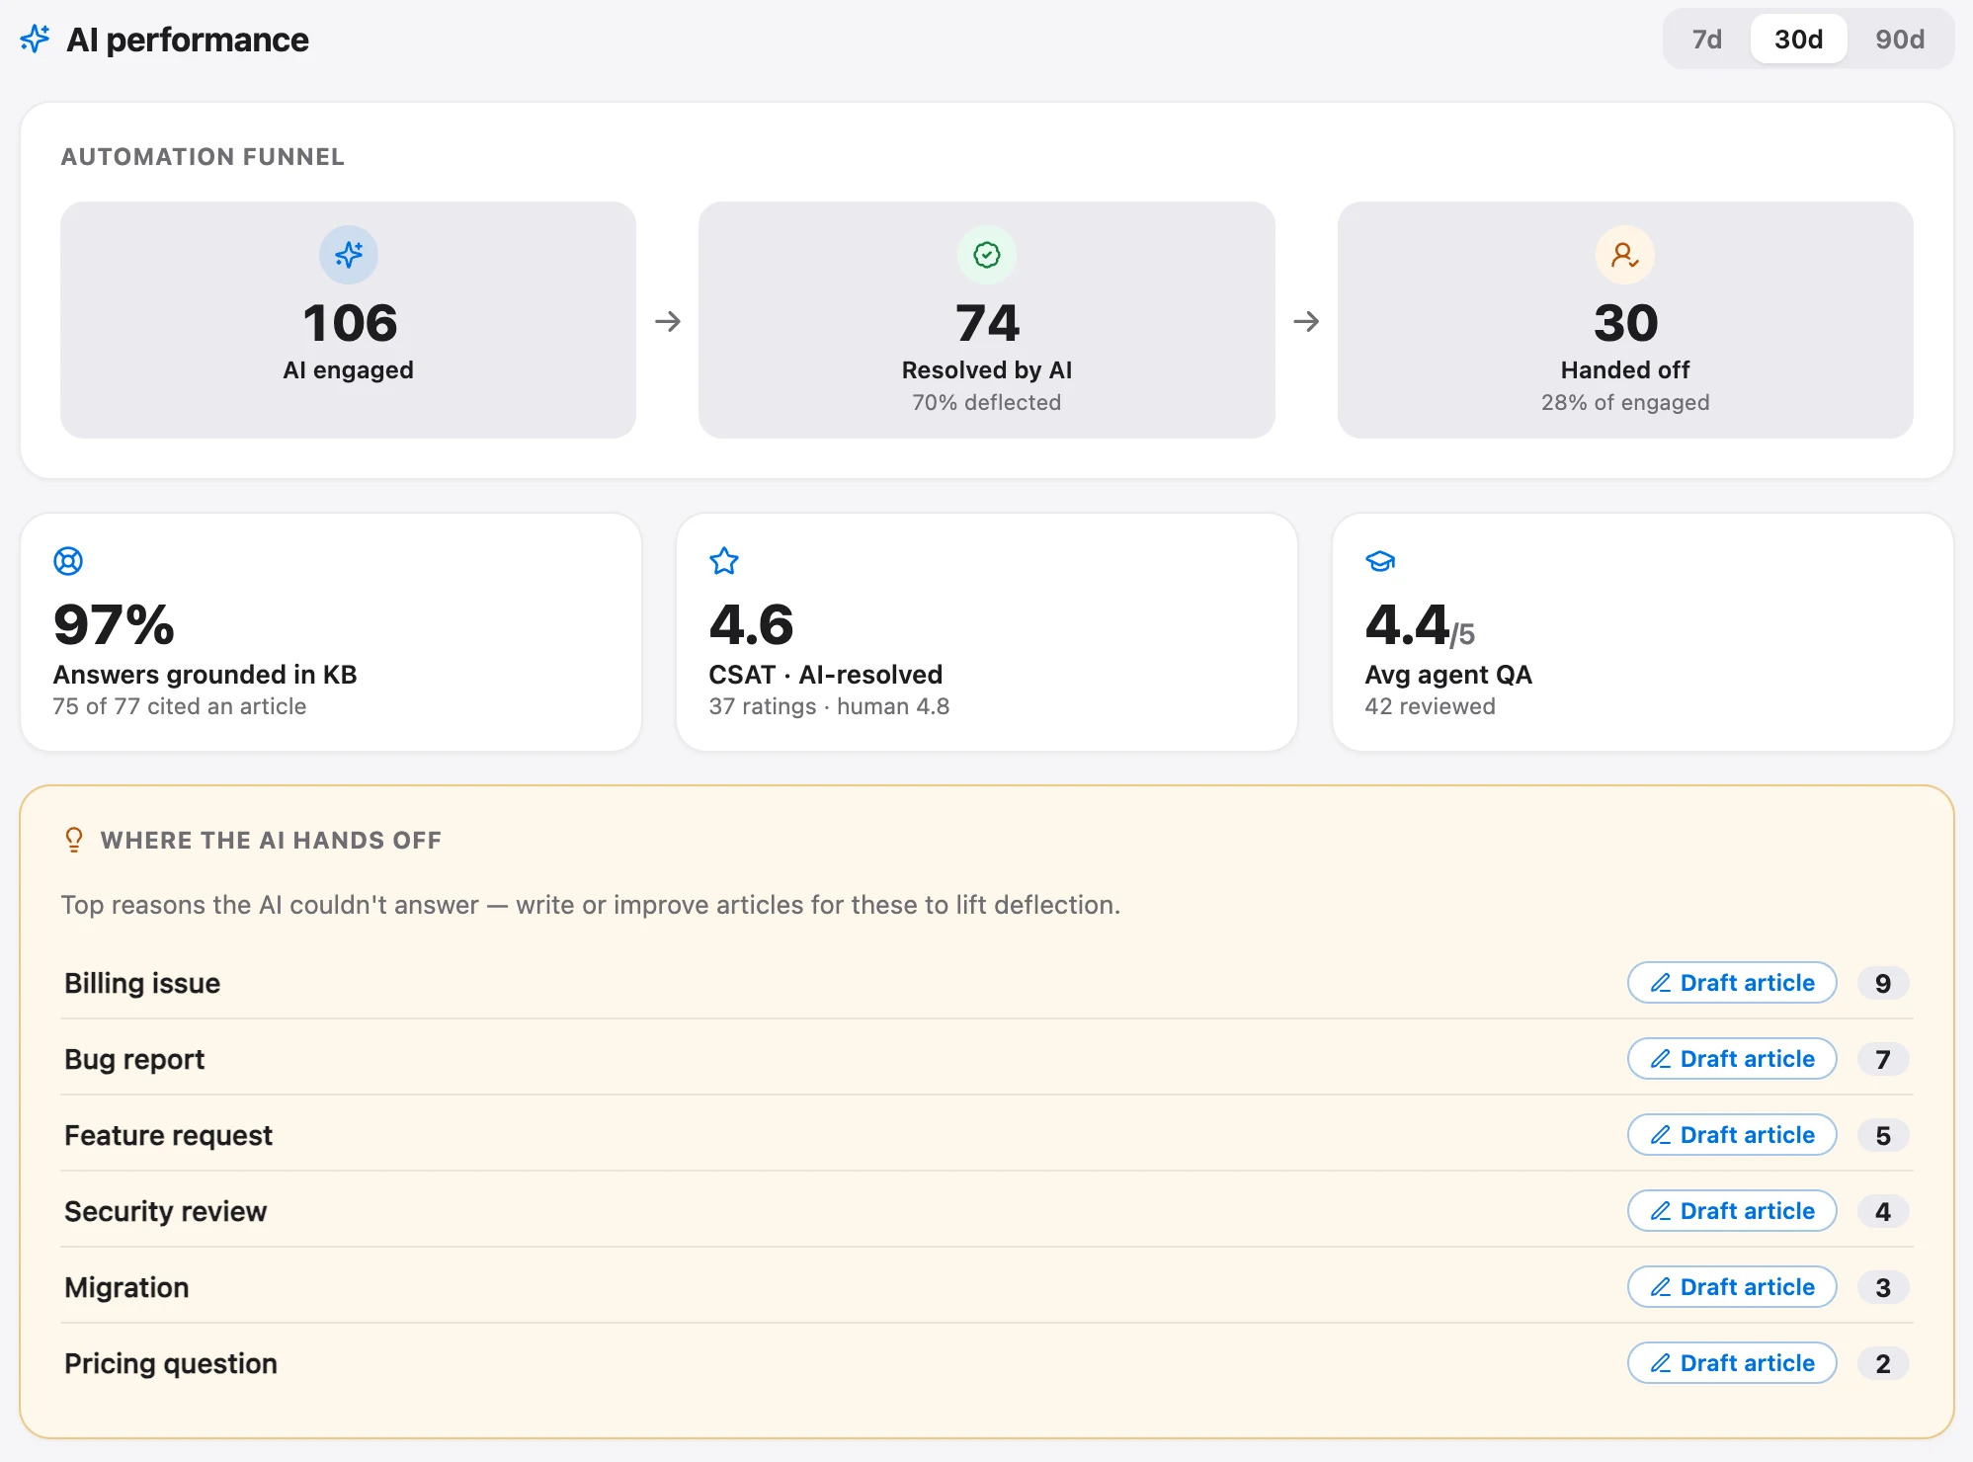Draft an article for Migration

(1732, 1287)
